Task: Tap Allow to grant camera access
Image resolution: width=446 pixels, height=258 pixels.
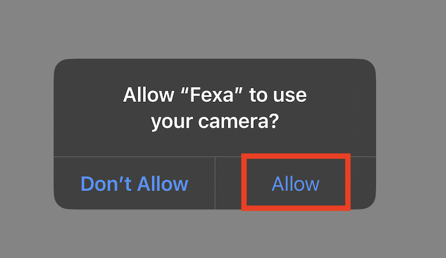Action: point(295,184)
